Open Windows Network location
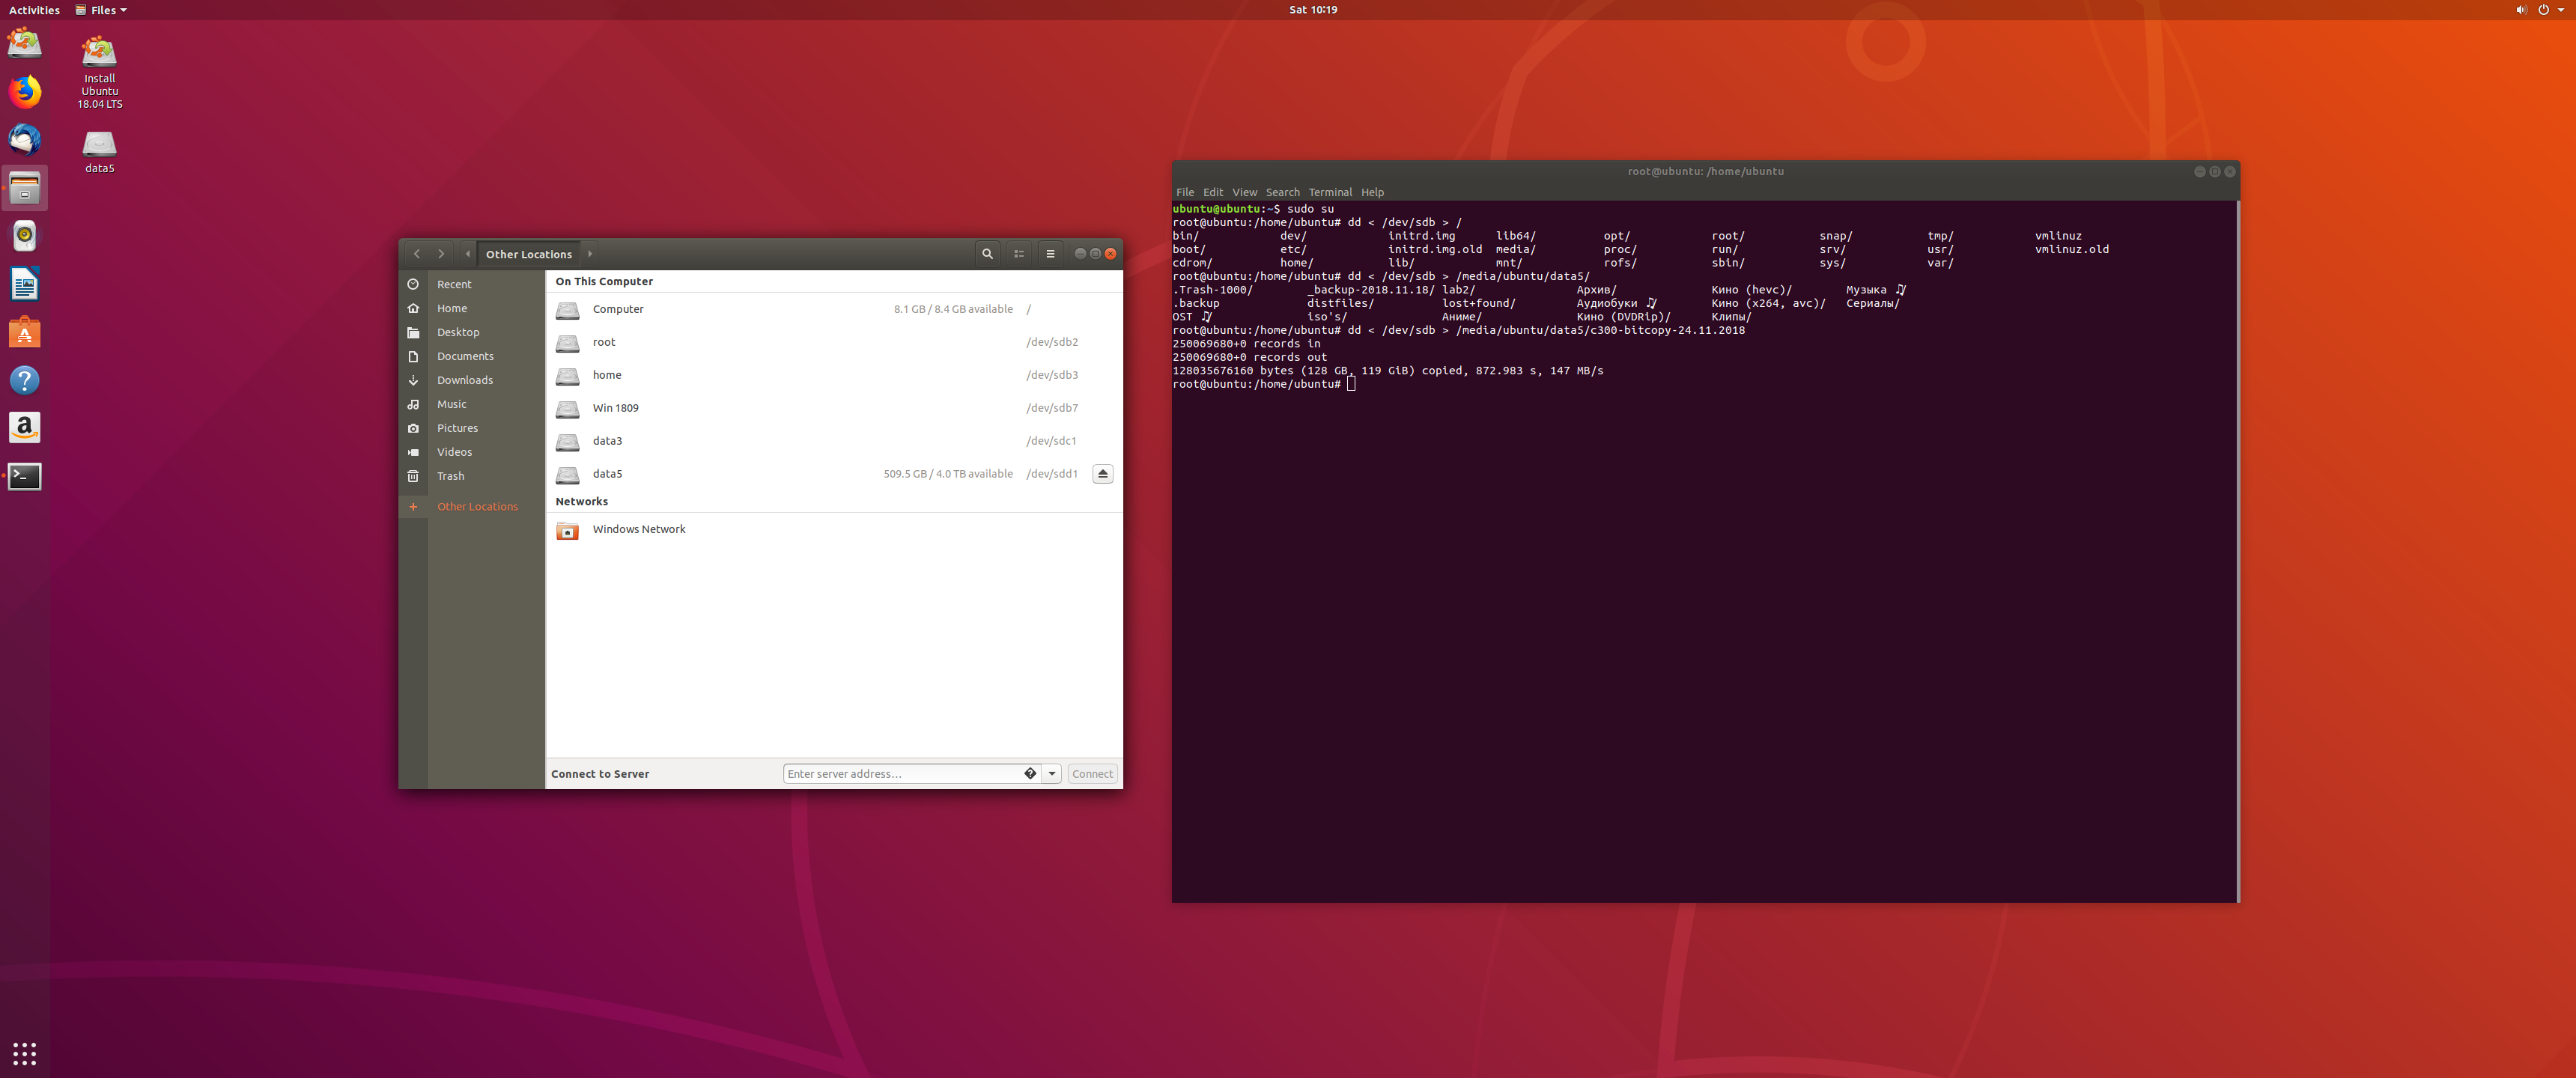The width and height of the screenshot is (2576, 1078). 638,529
